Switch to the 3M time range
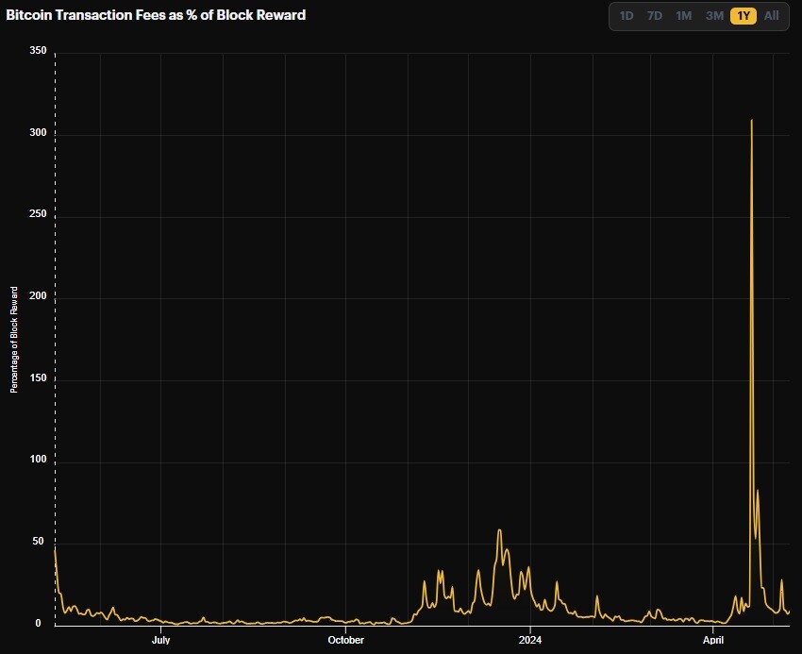Image resolution: width=802 pixels, height=654 pixels. [714, 16]
